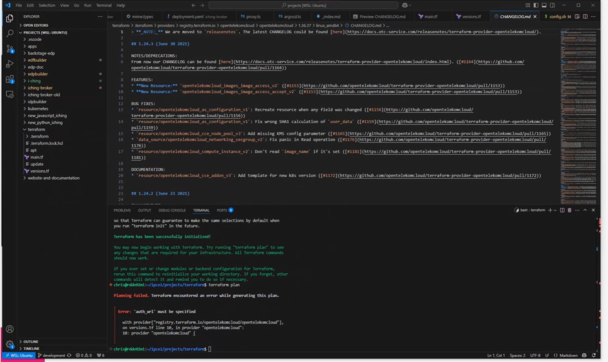Viewport: 608px width, 362px height.
Task: Switch to the PROBLEMS panel tab
Action: coord(122,210)
